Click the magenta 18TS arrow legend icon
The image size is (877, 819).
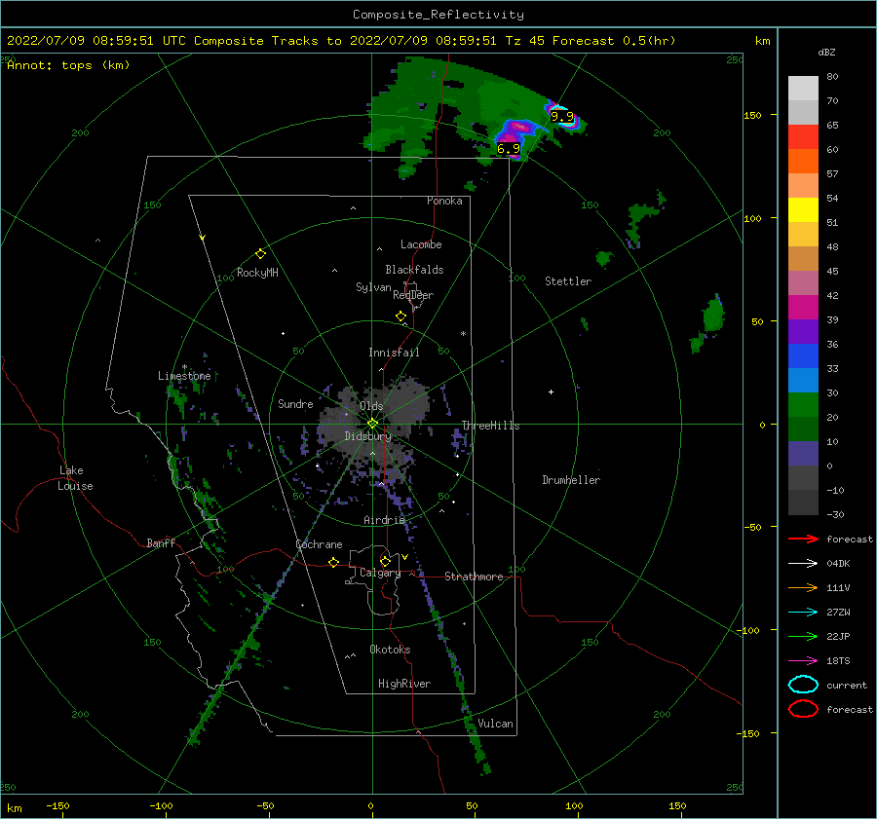[803, 660]
